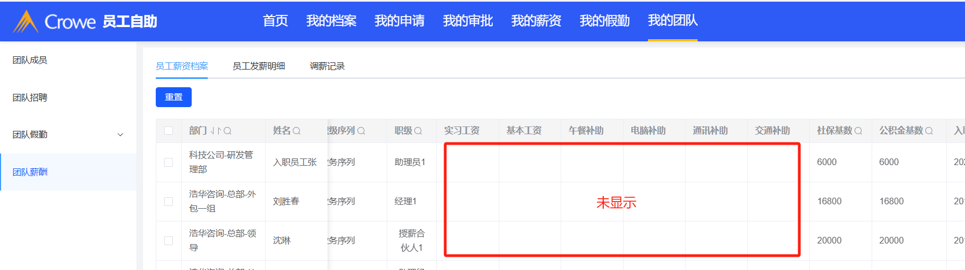Viewport: 965px width, 270px height.
Task: Switch to 员工发薪明细 tab
Action: tap(259, 66)
